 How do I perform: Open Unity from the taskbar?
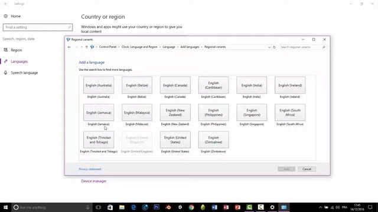180,207
